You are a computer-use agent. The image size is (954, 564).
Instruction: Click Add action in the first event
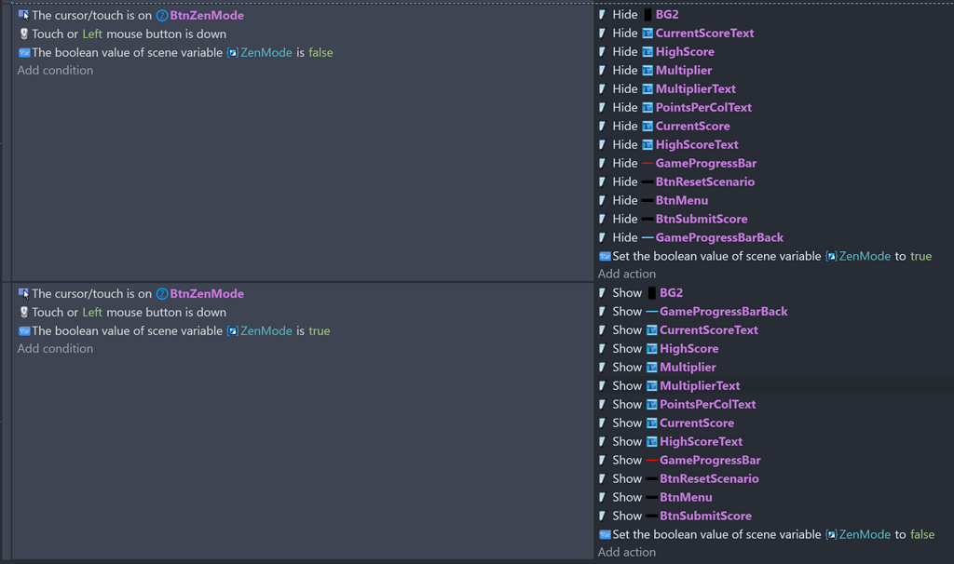point(626,274)
